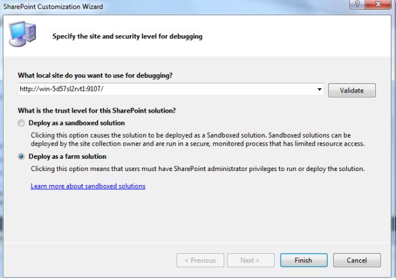Click the 'Specify the site and security level' heading

click(127, 37)
